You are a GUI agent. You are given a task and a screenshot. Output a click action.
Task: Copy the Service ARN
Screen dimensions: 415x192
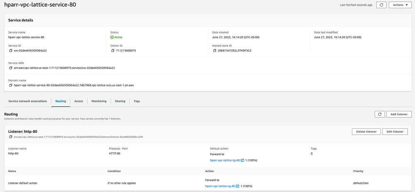11,68
